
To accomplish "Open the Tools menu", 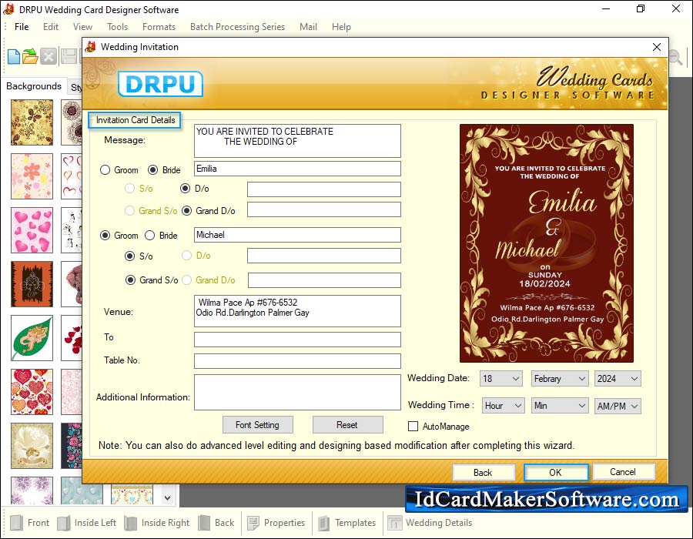I will 117,27.
